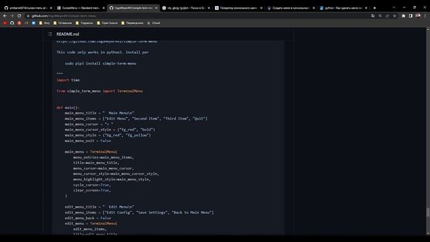
Task: Click the 'import time' code line
Action: 68,80
